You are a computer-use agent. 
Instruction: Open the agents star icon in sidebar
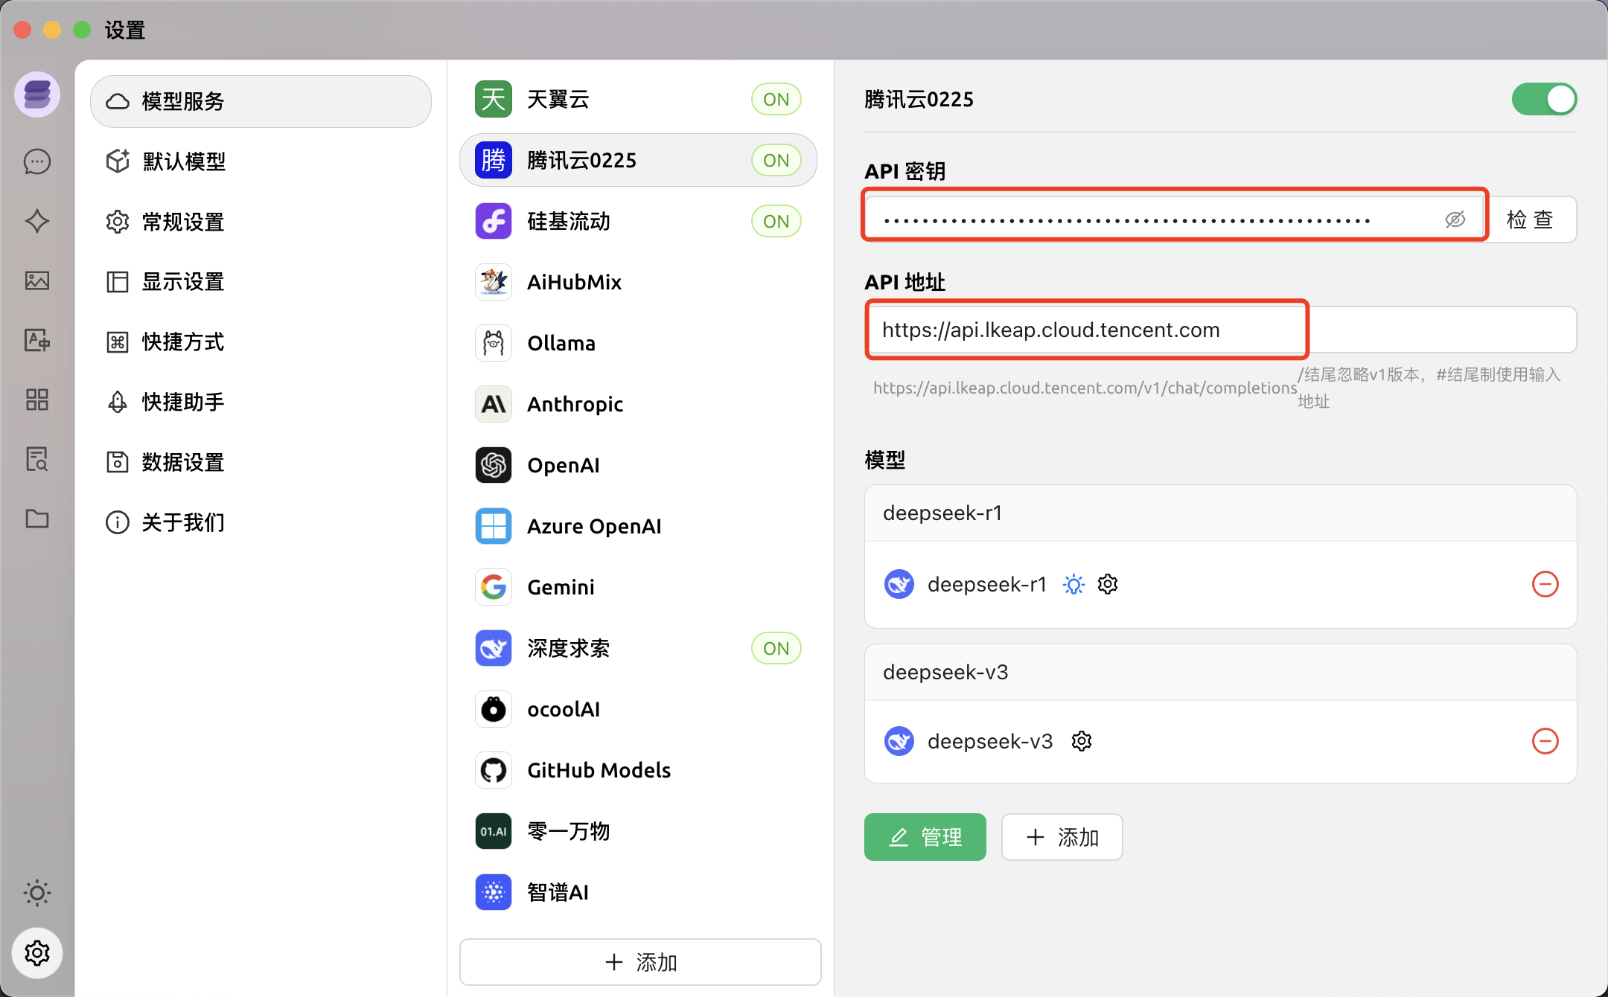37,221
